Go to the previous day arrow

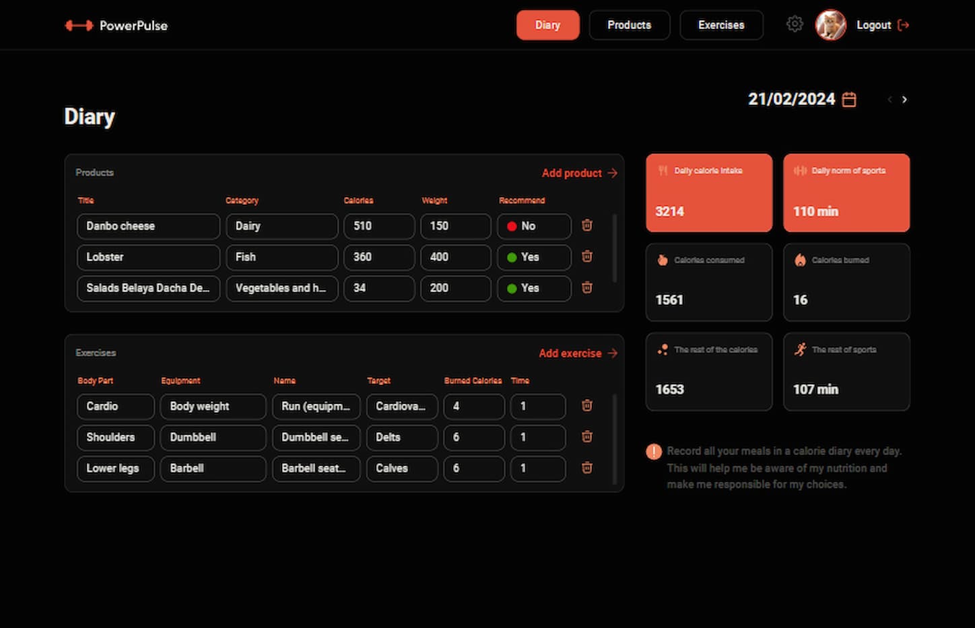(889, 100)
